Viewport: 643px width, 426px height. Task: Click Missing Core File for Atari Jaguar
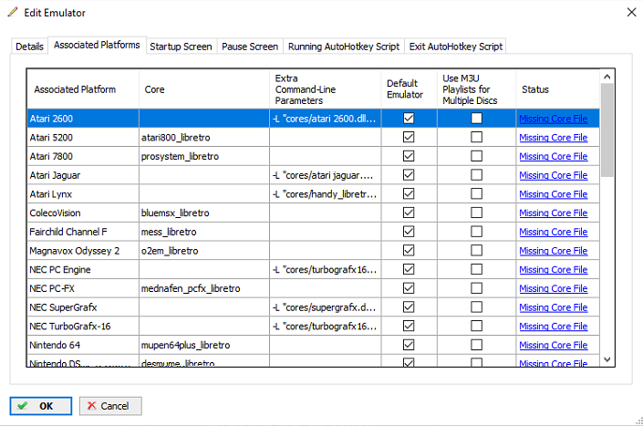554,175
